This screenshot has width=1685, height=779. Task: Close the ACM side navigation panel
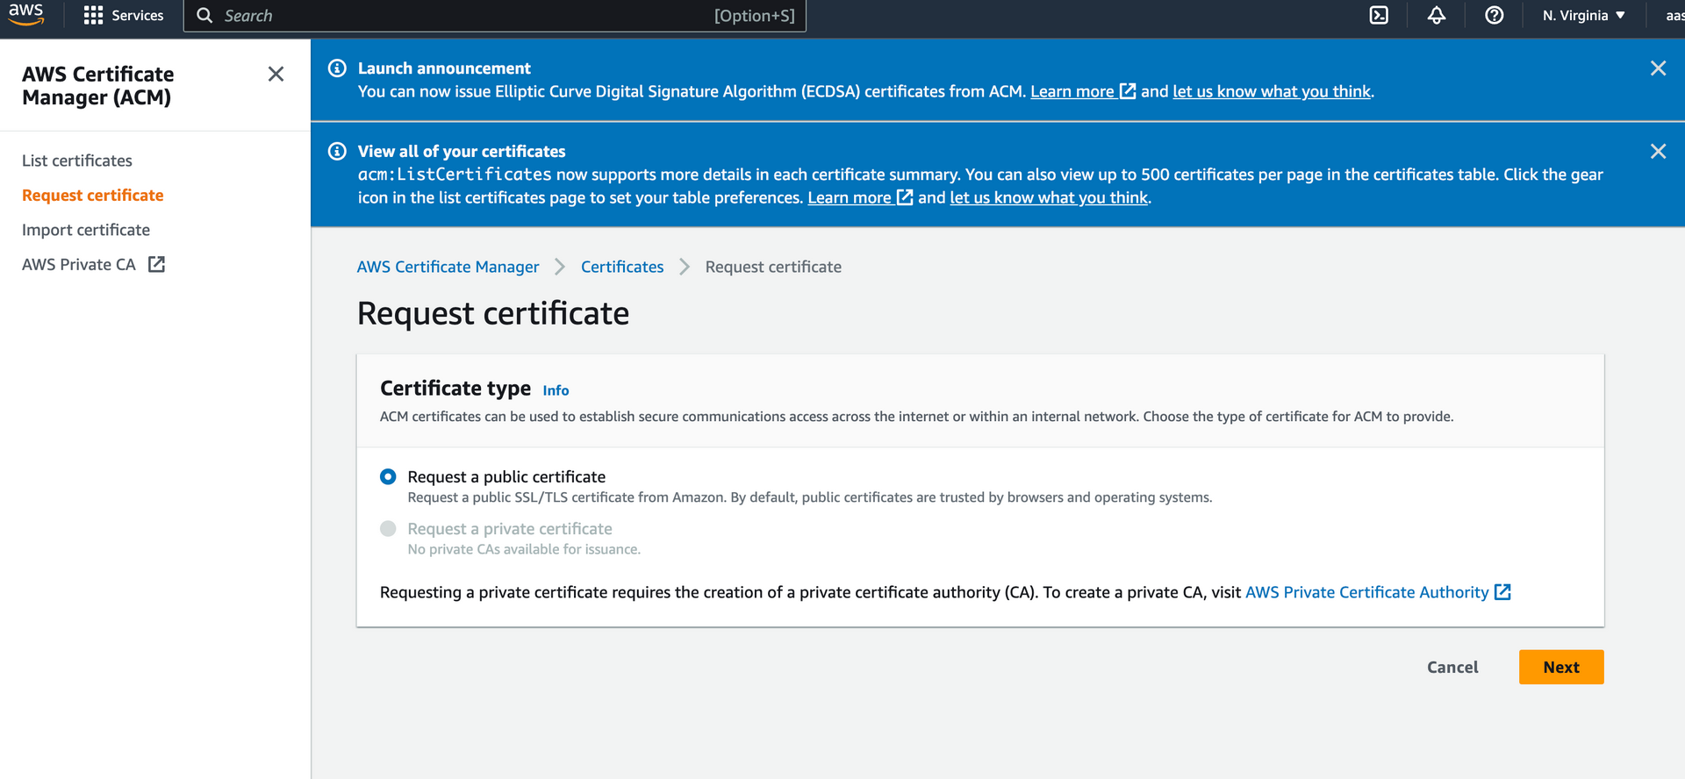coord(276,75)
